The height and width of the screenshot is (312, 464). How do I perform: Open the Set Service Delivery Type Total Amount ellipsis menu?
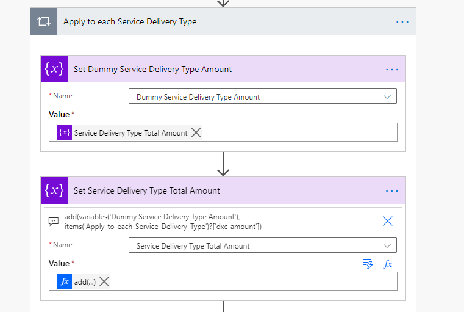pos(391,191)
